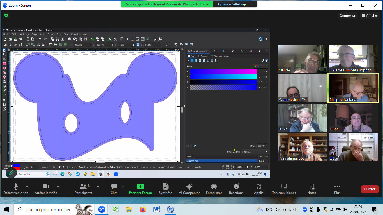The width and height of the screenshot is (383, 215).
Task: Select the 3D box tool in Inkscape
Action: [4, 77]
